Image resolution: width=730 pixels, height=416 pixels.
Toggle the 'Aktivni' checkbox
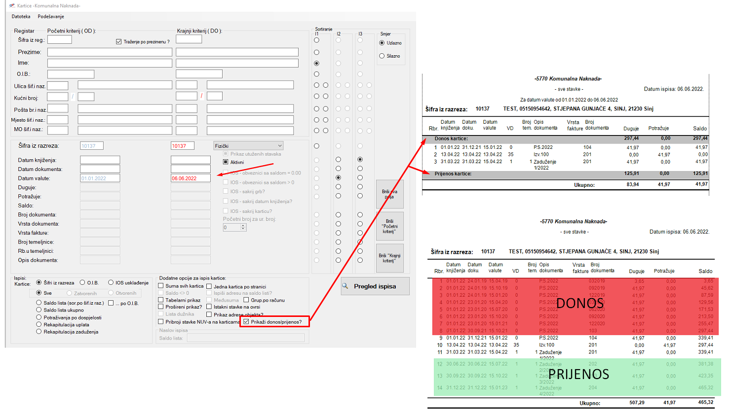226,162
